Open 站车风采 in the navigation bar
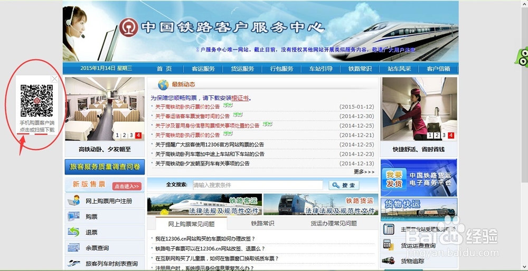Viewport: 528px width, 271px height. (x=399, y=69)
